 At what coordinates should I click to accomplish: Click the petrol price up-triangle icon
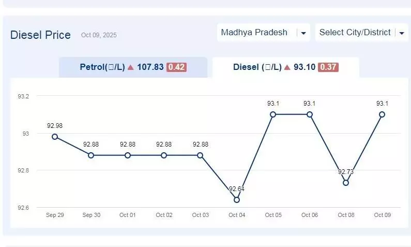tap(131, 67)
